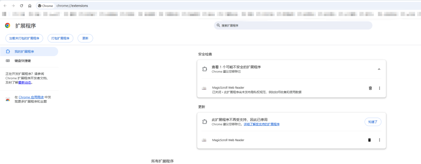The height and width of the screenshot is (164, 421).
Task: Remove MagicScroll Web Reader in 更新 section
Action: pyautogui.click(x=369, y=140)
